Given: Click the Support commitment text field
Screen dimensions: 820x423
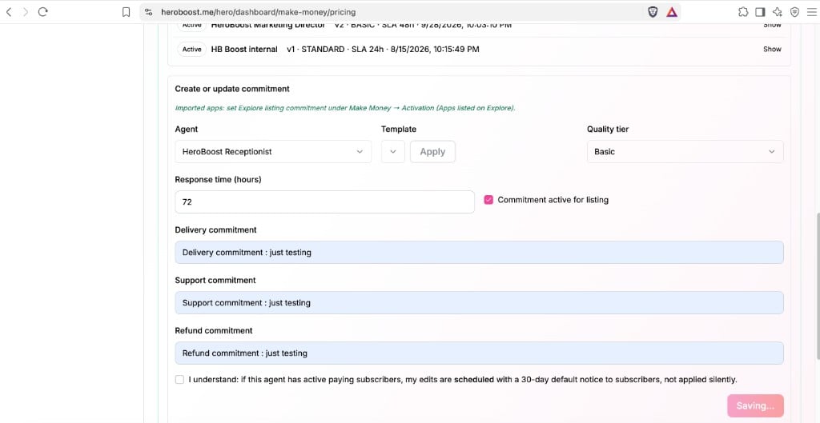Looking at the screenshot, I should 479,303.
